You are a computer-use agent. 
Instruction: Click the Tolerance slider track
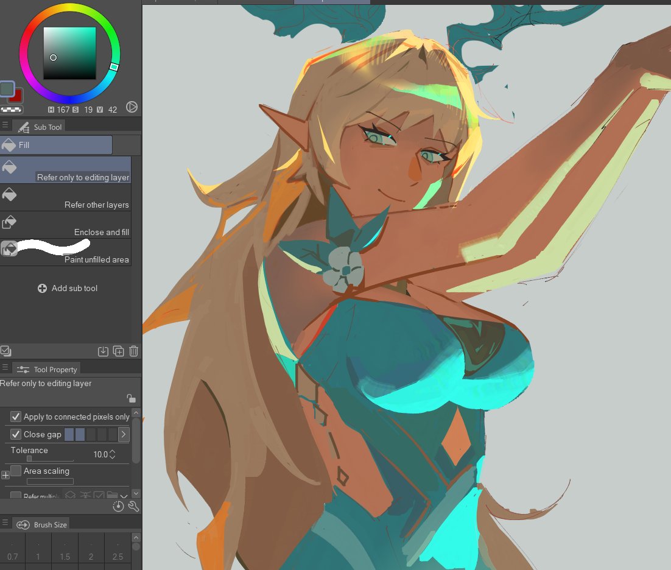pos(50,459)
